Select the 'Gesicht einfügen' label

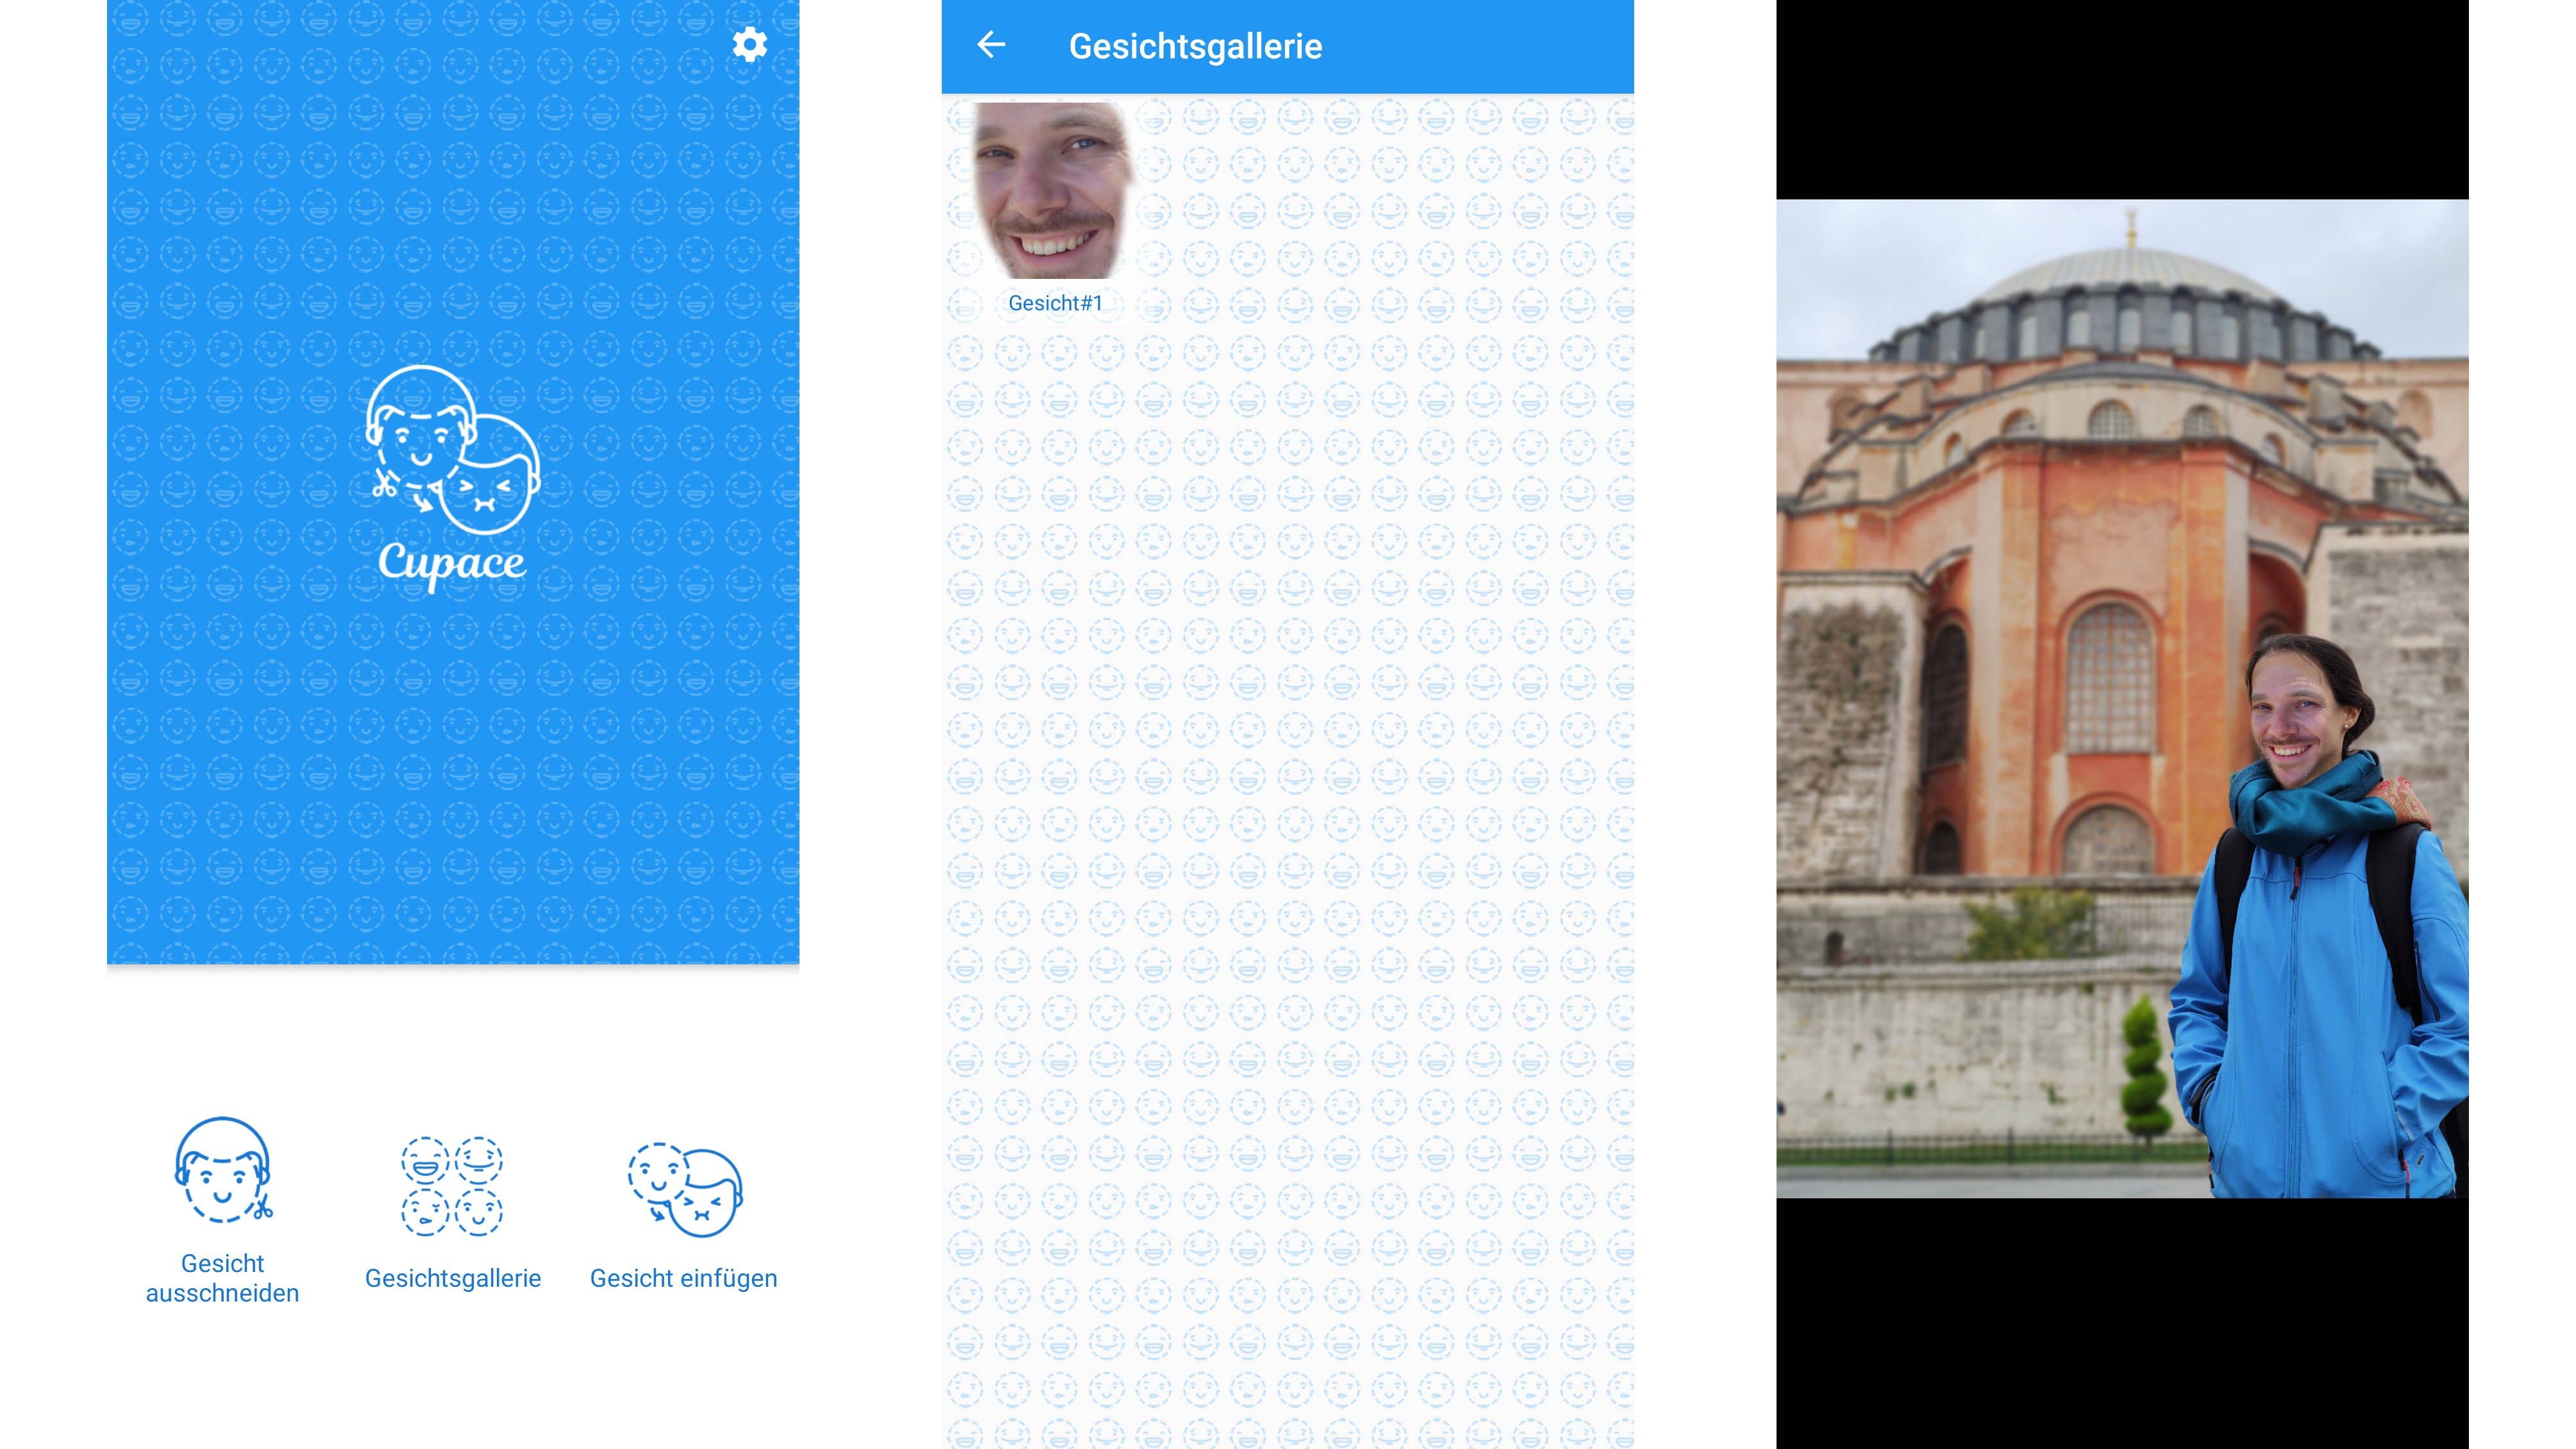[x=683, y=1278]
